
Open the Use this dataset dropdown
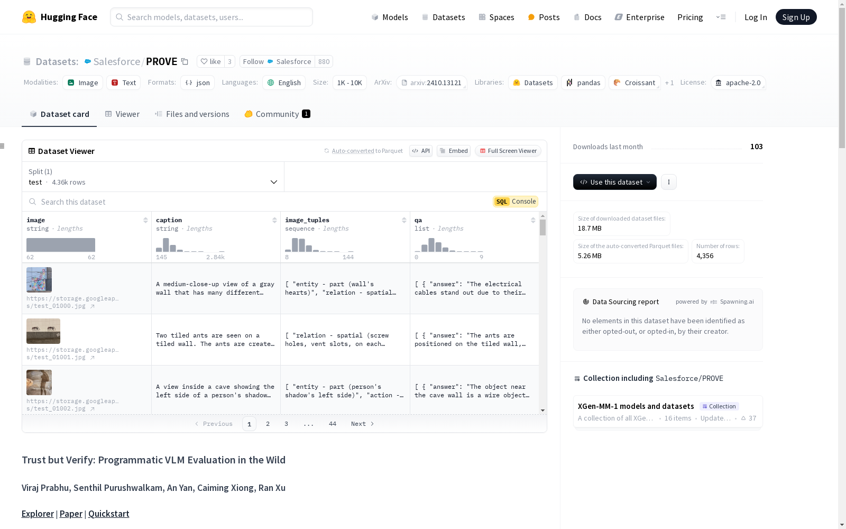[615, 182]
